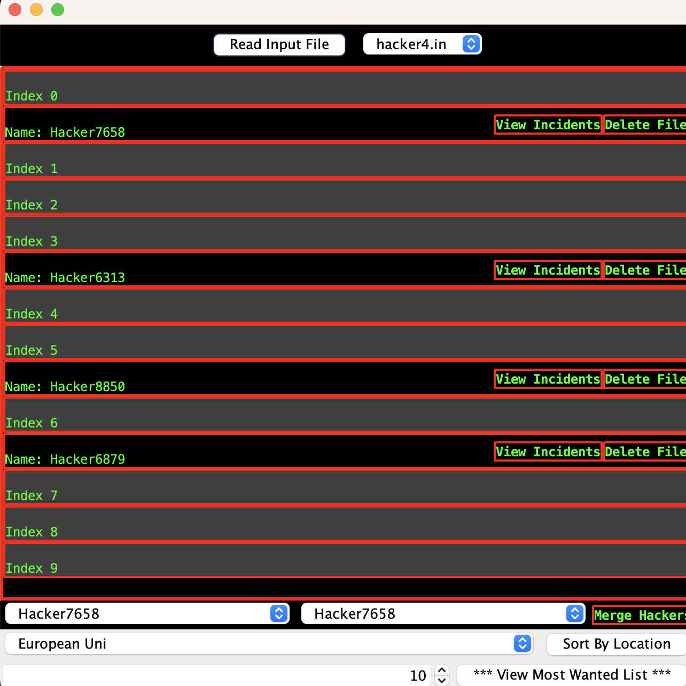Decrease the most wanted count stepper
This screenshot has width=686, height=686.
point(442,681)
